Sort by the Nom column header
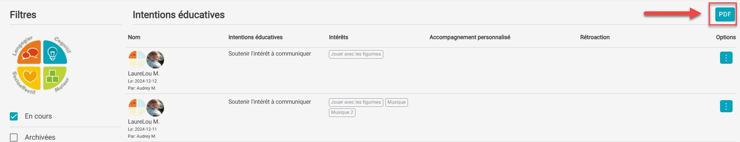740x142 pixels. coord(134,37)
